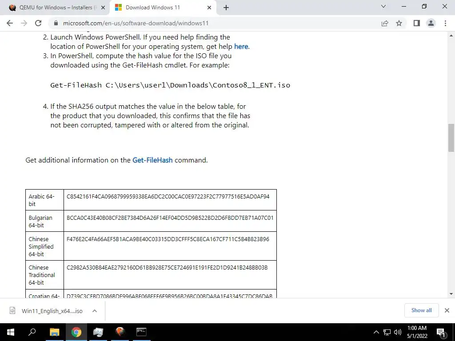Click the file icon of the iso download
455x341 pixels.
(x=12, y=310)
